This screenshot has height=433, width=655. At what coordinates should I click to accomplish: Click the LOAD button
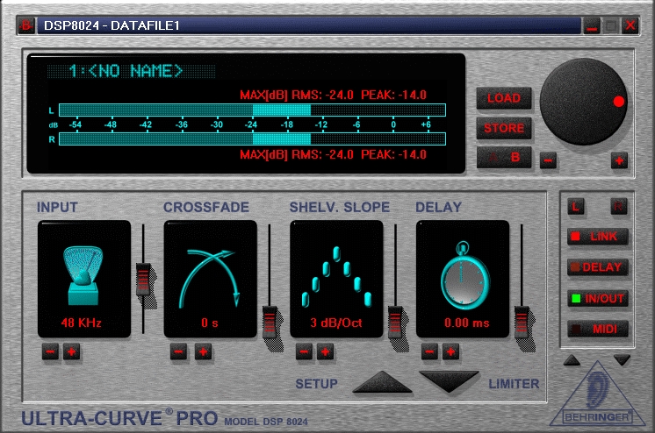coord(504,98)
